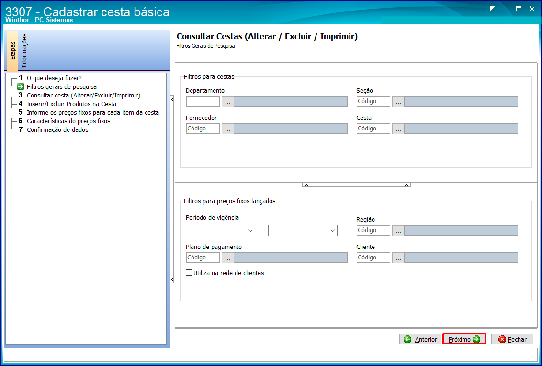This screenshot has height=366, width=542.
Task: Switch to the Etapas tab
Action: click(x=12, y=50)
